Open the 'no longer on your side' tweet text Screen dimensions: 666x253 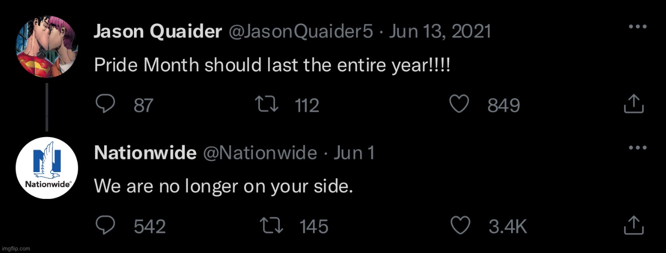tap(223, 187)
